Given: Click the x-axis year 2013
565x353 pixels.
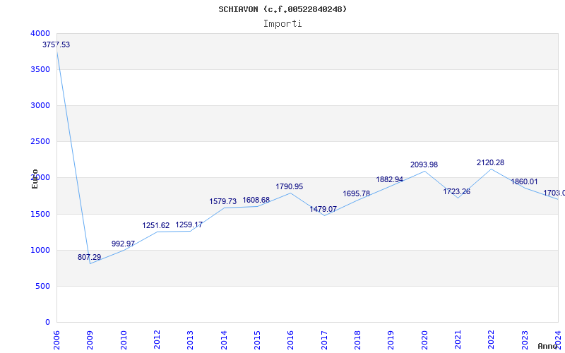Looking at the screenshot, I should point(190,340).
